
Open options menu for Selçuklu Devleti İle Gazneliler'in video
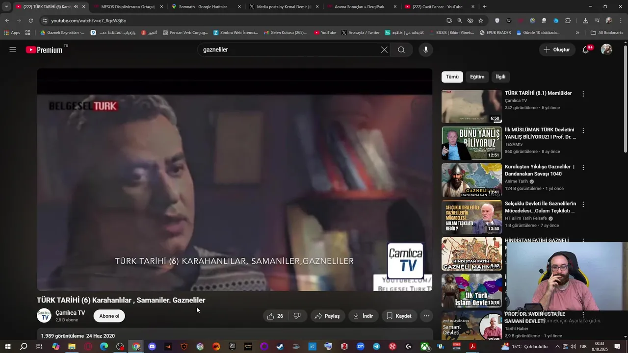pos(583,204)
